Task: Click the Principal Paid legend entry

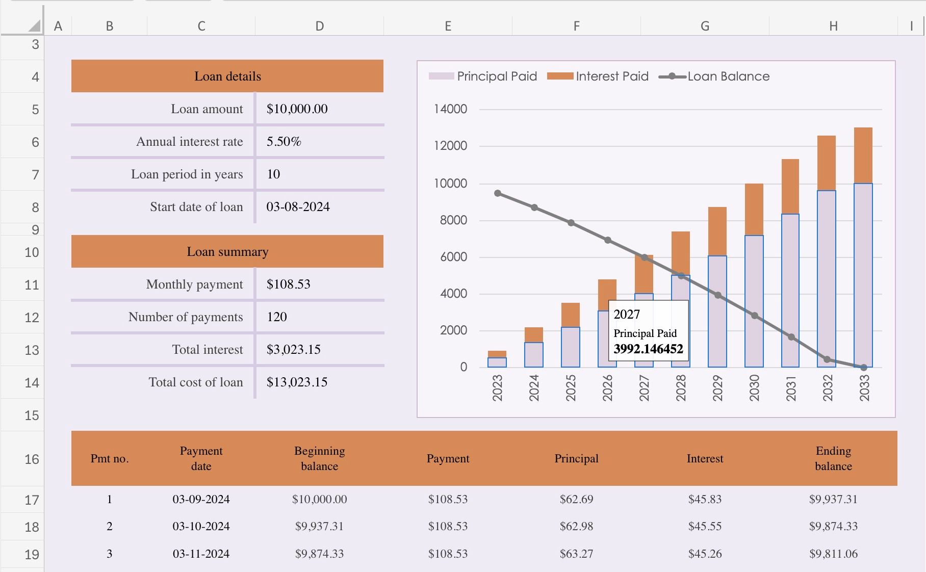Action: 482,76
